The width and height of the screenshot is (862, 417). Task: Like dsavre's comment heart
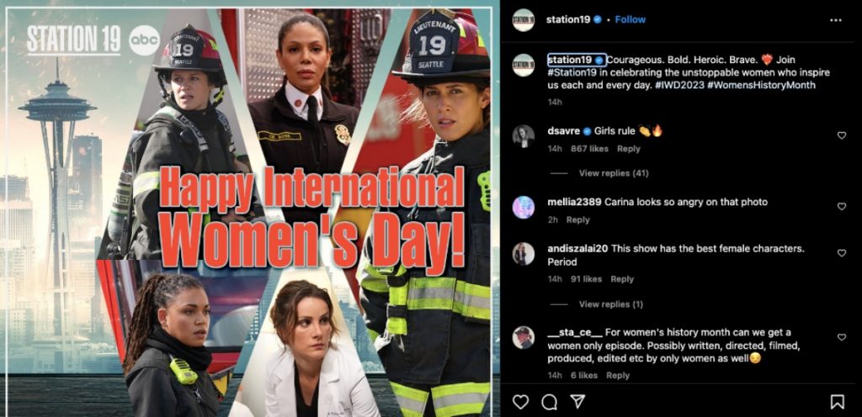pyautogui.click(x=841, y=135)
